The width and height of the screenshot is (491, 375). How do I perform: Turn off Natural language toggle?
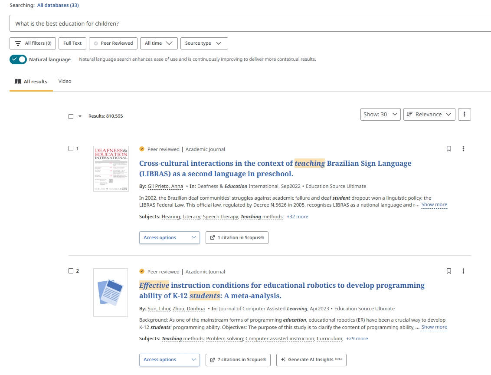tap(18, 59)
